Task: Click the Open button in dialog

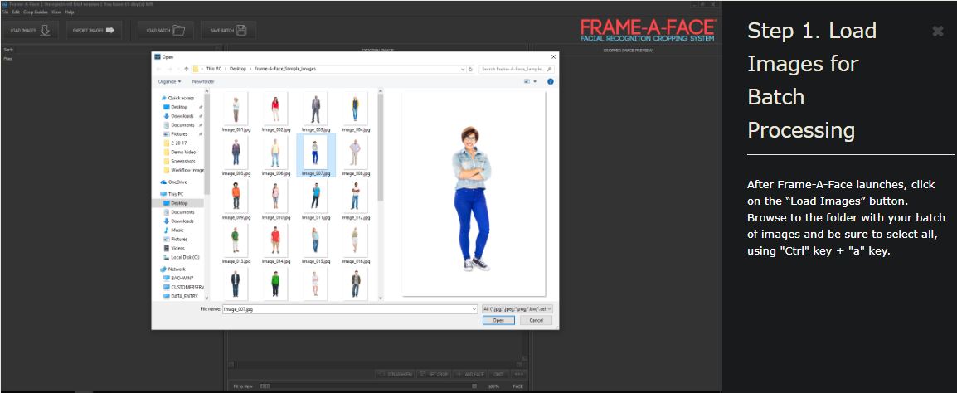Action: (498, 320)
